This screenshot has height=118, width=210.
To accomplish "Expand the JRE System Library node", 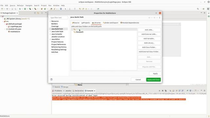I will click(x=3, y=19).
